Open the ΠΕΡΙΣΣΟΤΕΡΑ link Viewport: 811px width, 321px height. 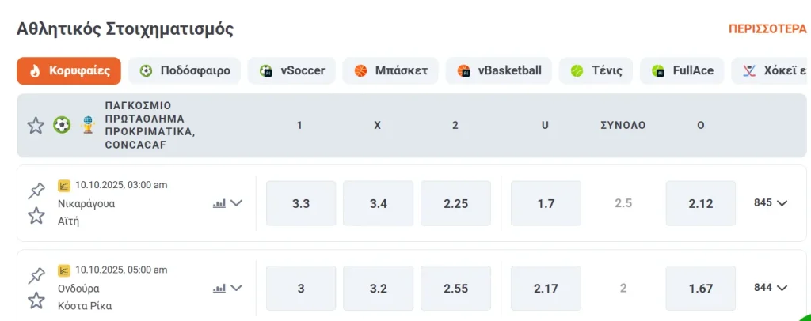pos(767,29)
